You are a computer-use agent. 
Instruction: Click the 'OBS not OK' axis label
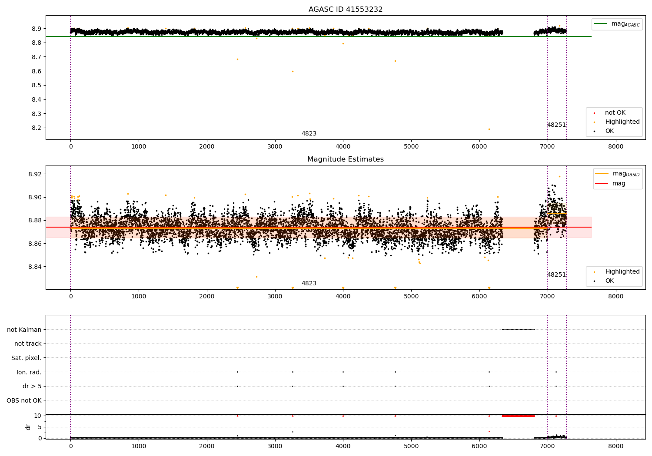(24, 400)
